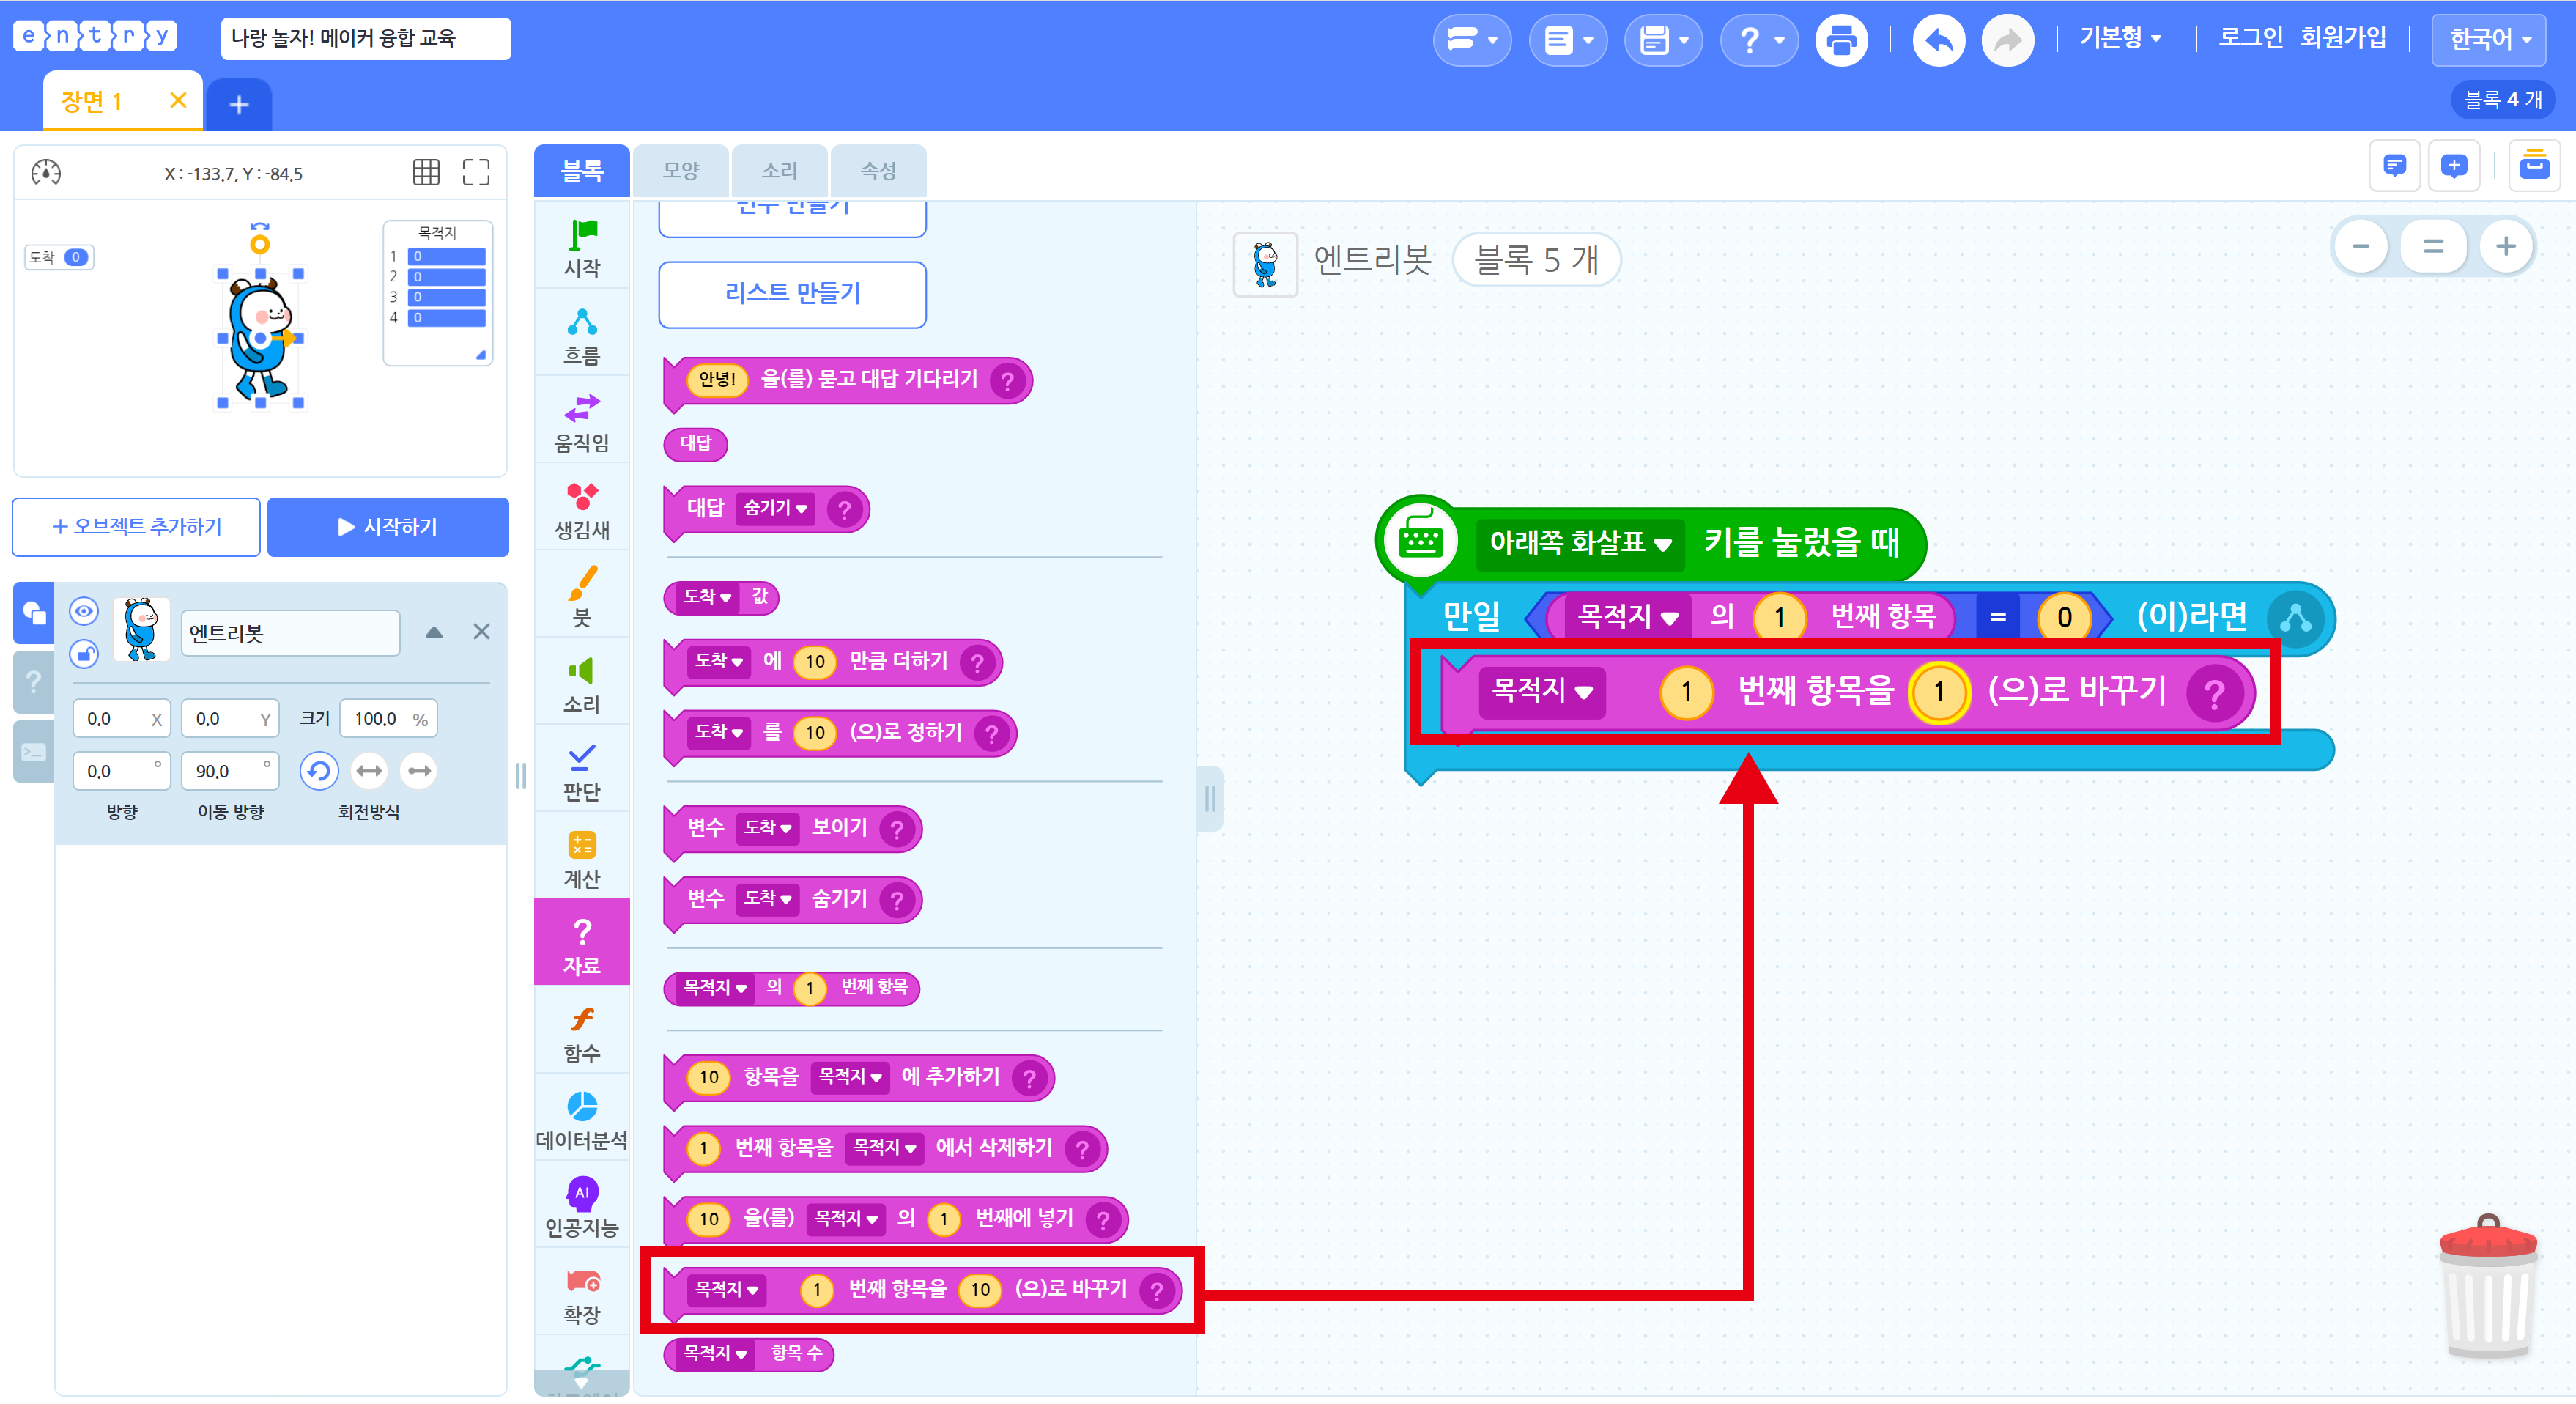Screen dimensions: 2576x1404
Task: Click the 리스트 만들기 button
Action: pyautogui.click(x=792, y=294)
